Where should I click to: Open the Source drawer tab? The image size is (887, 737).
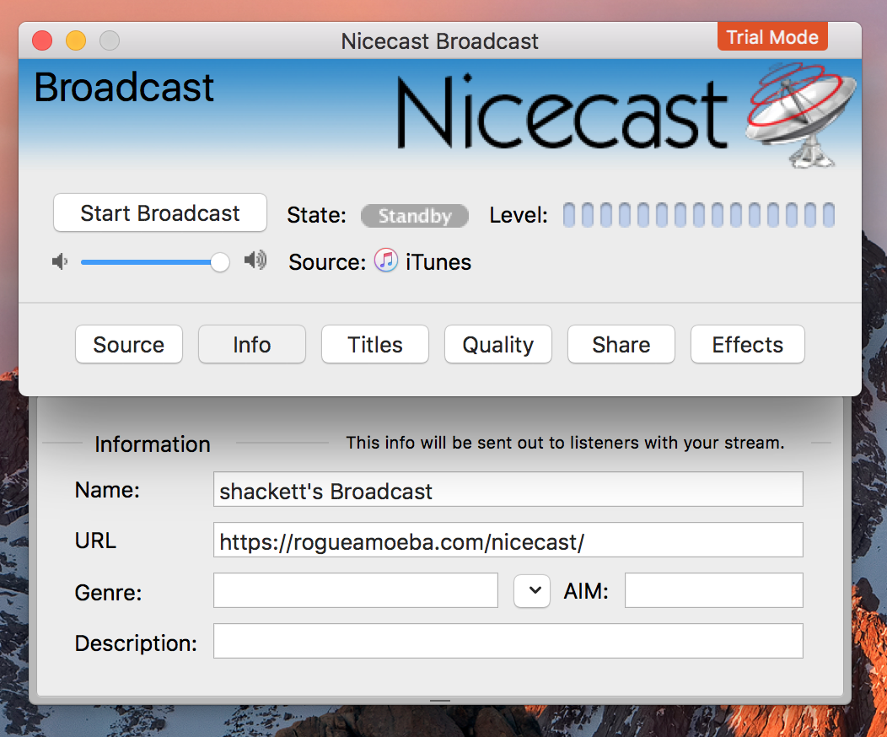129,344
